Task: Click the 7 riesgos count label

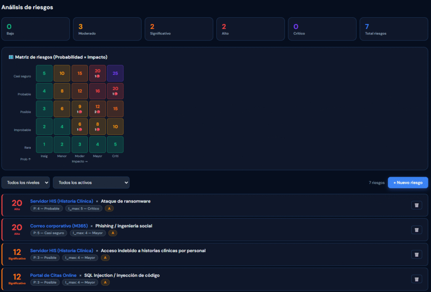Action: click(377, 183)
